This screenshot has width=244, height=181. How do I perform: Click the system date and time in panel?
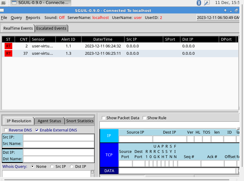point(227,3)
